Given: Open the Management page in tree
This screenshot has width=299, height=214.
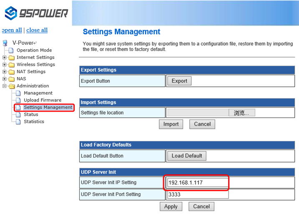Looking at the screenshot, I should [x=38, y=93].
